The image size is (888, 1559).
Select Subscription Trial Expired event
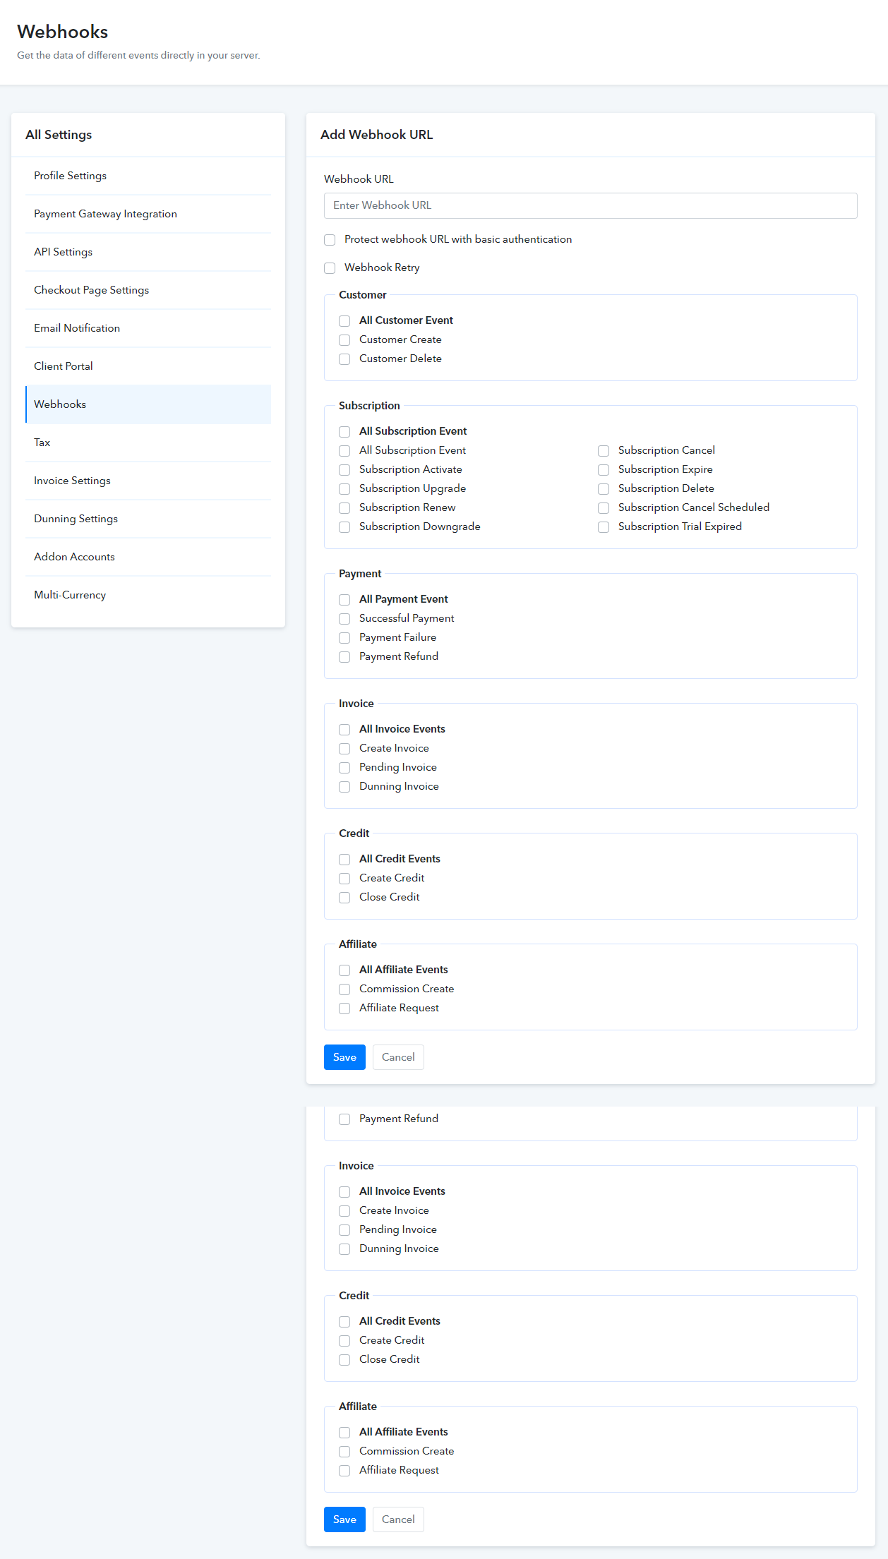coord(604,527)
